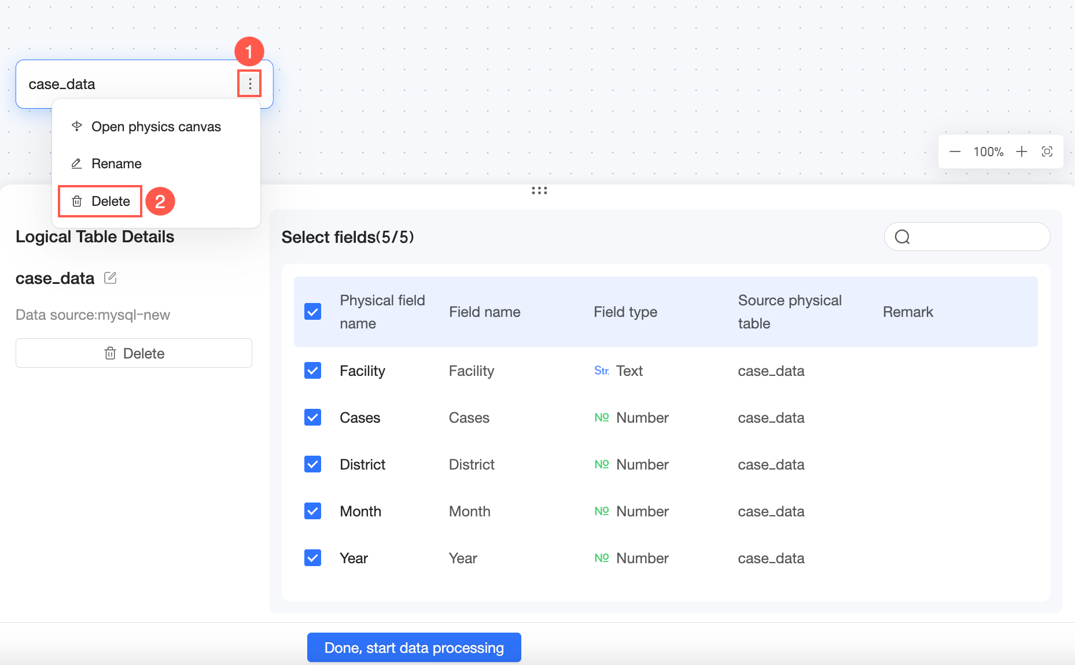Click the Number type icon for District
Viewport: 1075px width, 665px height.
(602, 464)
